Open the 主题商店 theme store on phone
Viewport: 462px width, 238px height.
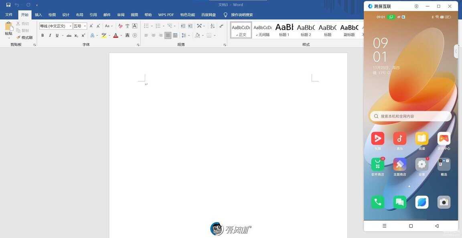399,164
